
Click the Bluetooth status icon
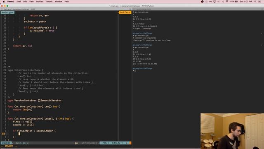(x=223, y=2)
